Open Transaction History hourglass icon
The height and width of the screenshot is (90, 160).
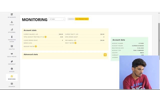click(x=12, y=37)
